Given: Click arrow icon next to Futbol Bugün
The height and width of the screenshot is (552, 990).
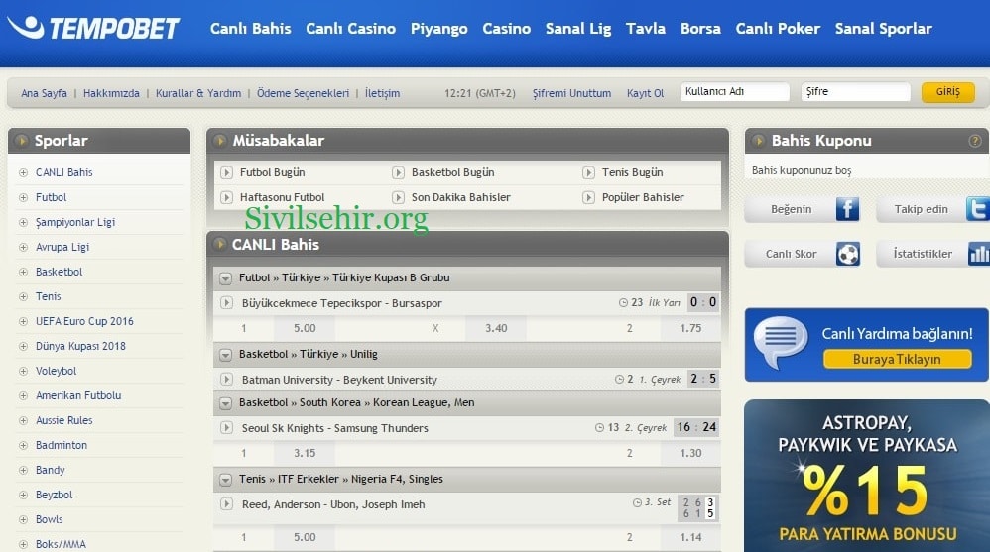Looking at the screenshot, I should click(x=226, y=172).
